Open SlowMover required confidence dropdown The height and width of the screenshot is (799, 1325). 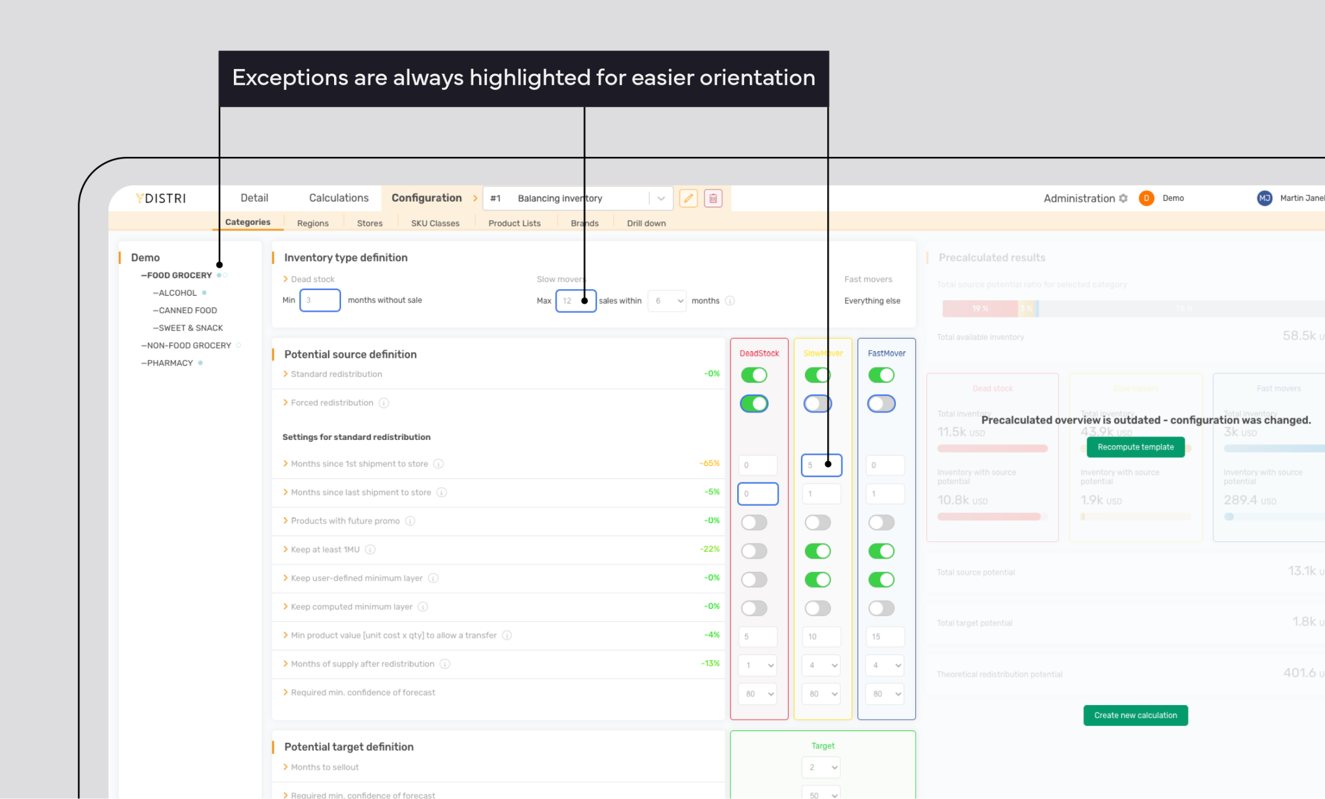(x=821, y=694)
